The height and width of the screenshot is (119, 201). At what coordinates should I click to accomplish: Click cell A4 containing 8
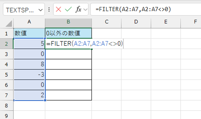click(x=29, y=64)
